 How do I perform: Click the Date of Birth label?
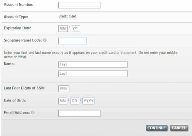pyautogui.click(x=15, y=100)
